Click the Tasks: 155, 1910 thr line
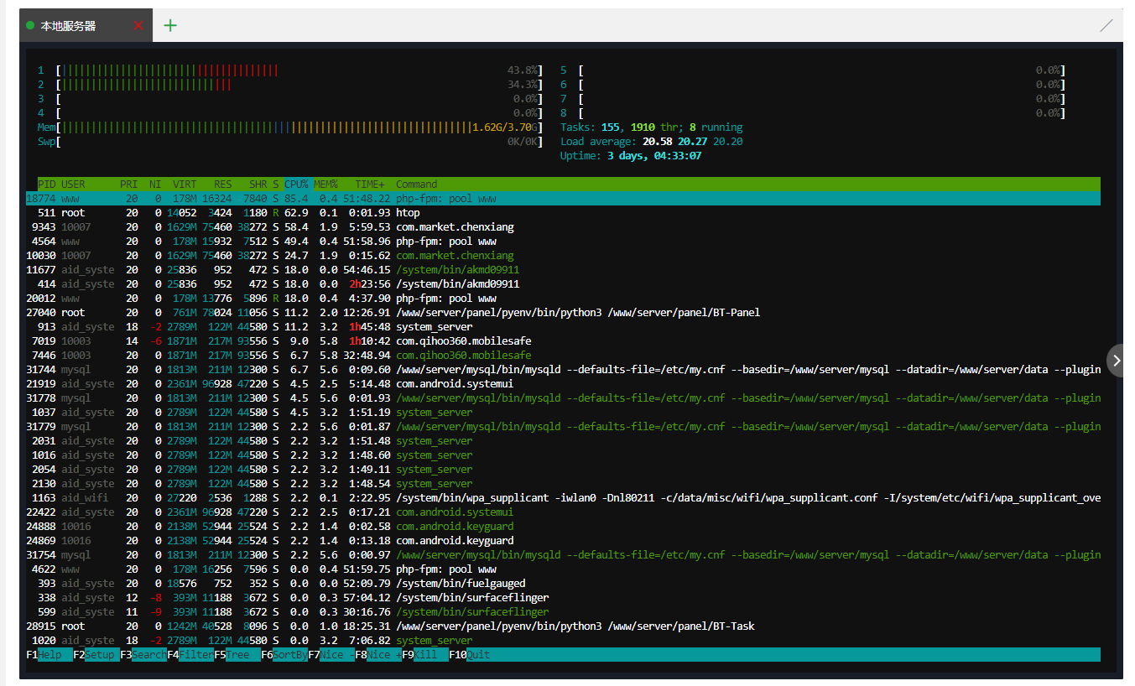This screenshot has width=1135, height=686. pyautogui.click(x=652, y=127)
